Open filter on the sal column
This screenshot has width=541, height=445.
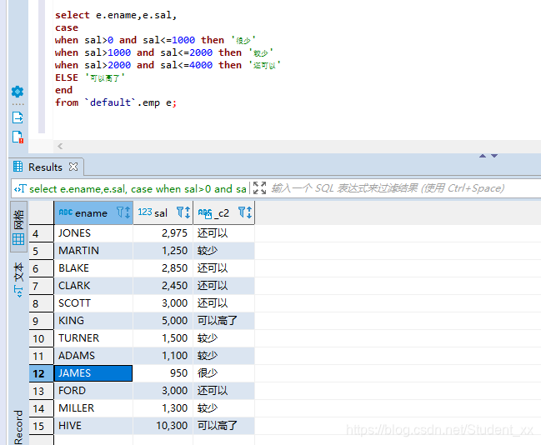pyautogui.click(x=180, y=212)
